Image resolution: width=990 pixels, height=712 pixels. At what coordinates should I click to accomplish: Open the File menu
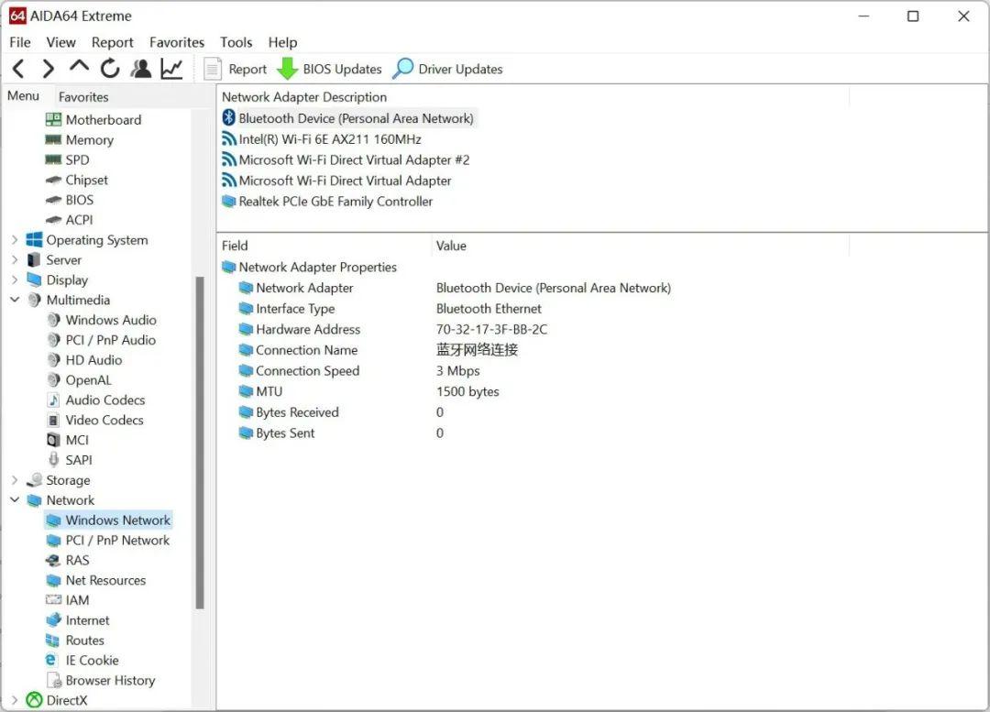tap(20, 42)
